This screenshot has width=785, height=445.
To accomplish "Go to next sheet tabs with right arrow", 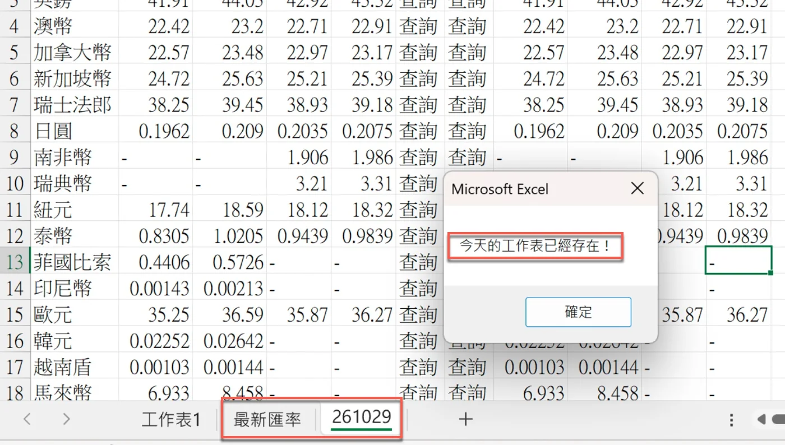I will point(66,419).
